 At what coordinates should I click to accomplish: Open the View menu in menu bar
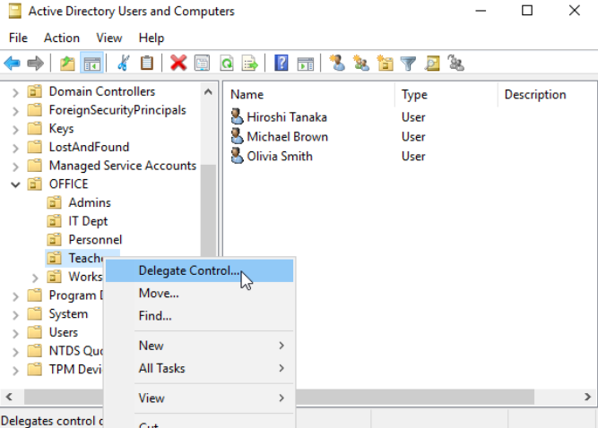[x=109, y=38]
